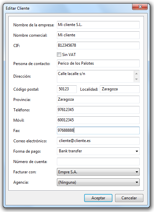Click the Dirección scrollbar down arrow
The height and width of the screenshot is (212, 154).
pos(136,79)
